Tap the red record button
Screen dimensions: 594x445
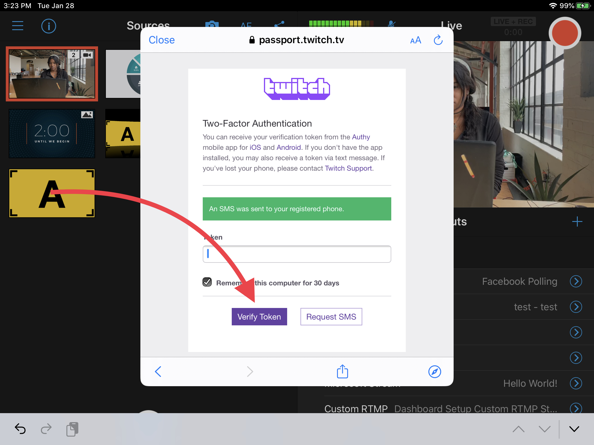[x=565, y=33]
